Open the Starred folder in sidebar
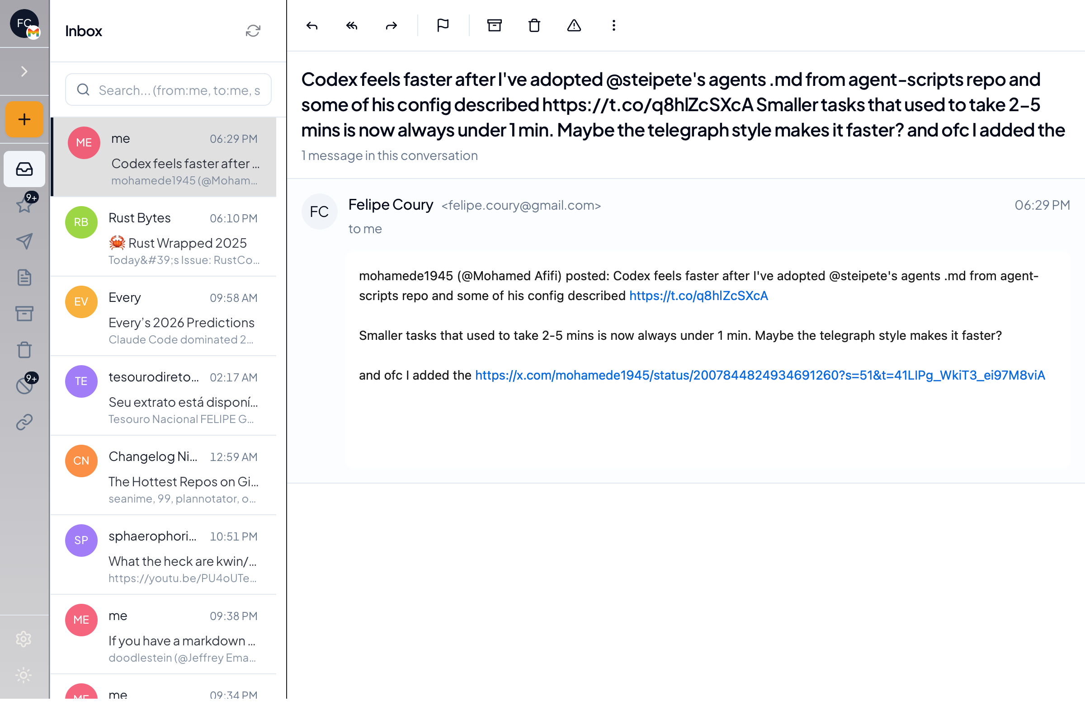 24,205
